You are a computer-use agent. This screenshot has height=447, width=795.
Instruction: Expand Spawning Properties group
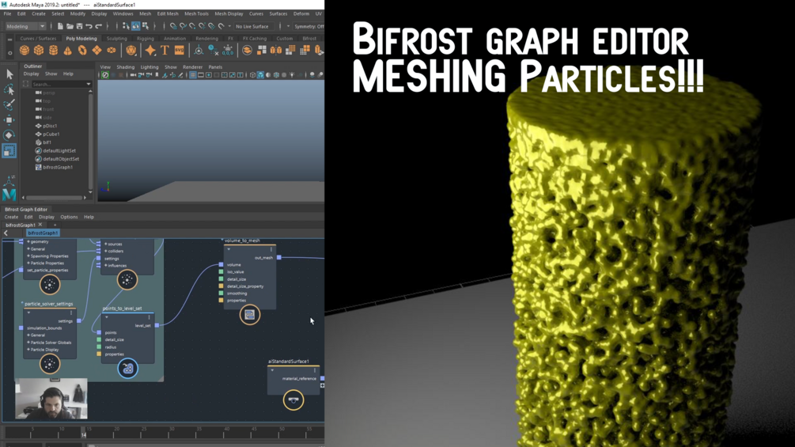tap(28, 256)
